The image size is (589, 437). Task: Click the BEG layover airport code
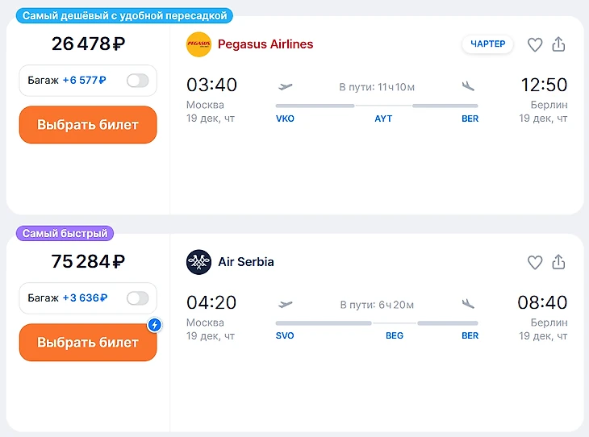(395, 336)
